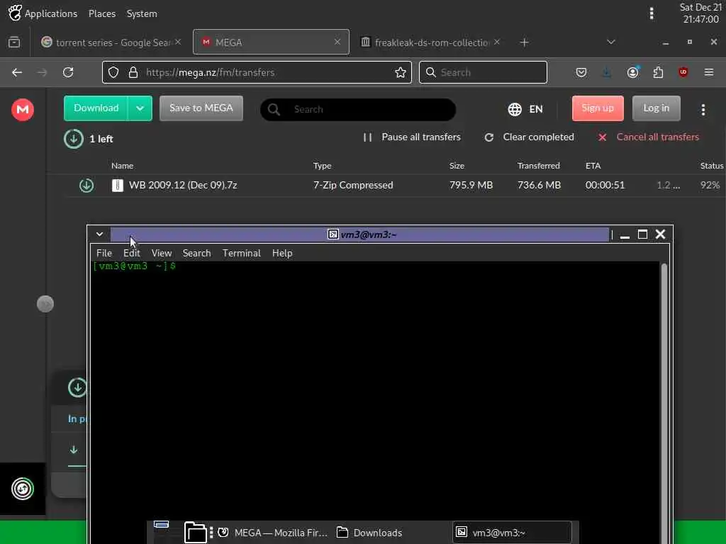Sort transfers by Name column header

(122, 166)
